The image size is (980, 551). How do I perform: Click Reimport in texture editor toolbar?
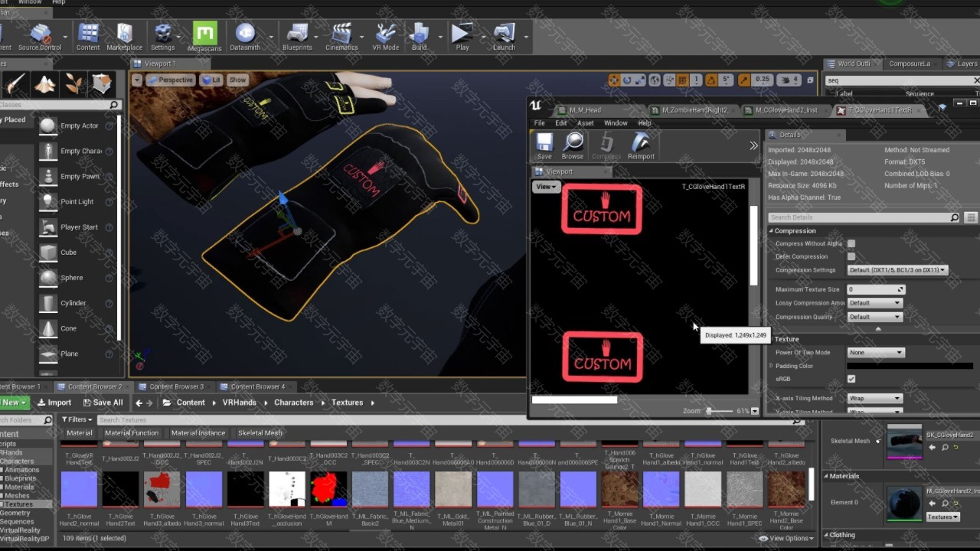641,145
